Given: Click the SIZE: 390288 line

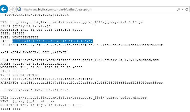Looking at the screenshot, I should click(12, 34).
